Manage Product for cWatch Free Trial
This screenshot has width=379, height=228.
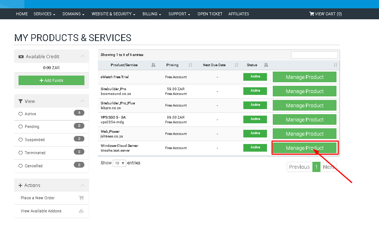click(304, 77)
